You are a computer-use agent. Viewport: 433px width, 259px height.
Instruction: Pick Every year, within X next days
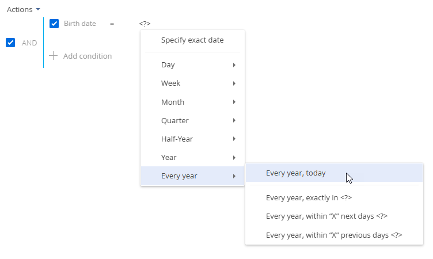tap(334, 216)
